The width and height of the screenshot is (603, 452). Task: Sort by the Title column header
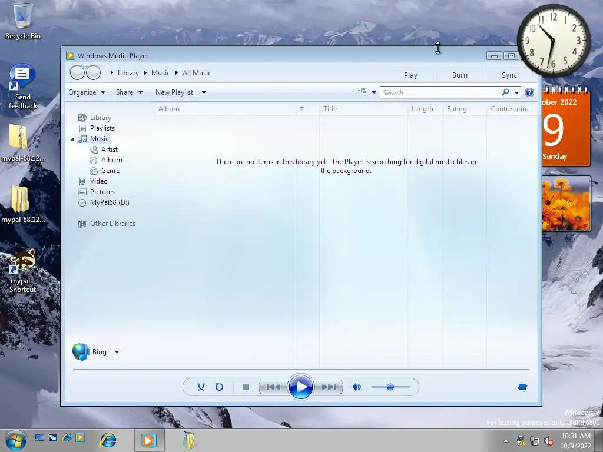point(363,109)
